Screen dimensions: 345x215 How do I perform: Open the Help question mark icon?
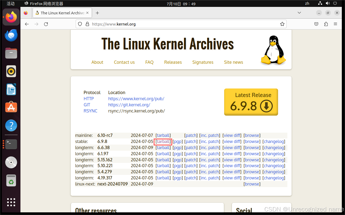(x=11, y=125)
